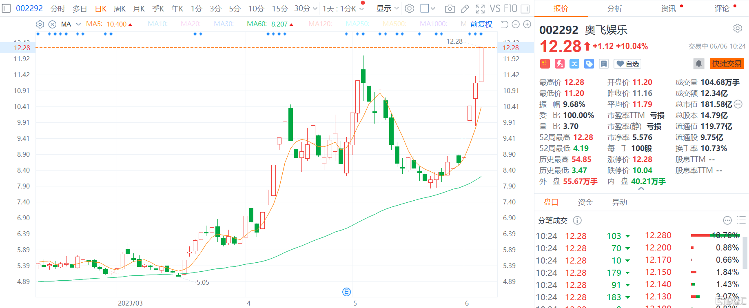Open the 显示 display dropdown
Screen dimensions: 749x308
pos(387,9)
